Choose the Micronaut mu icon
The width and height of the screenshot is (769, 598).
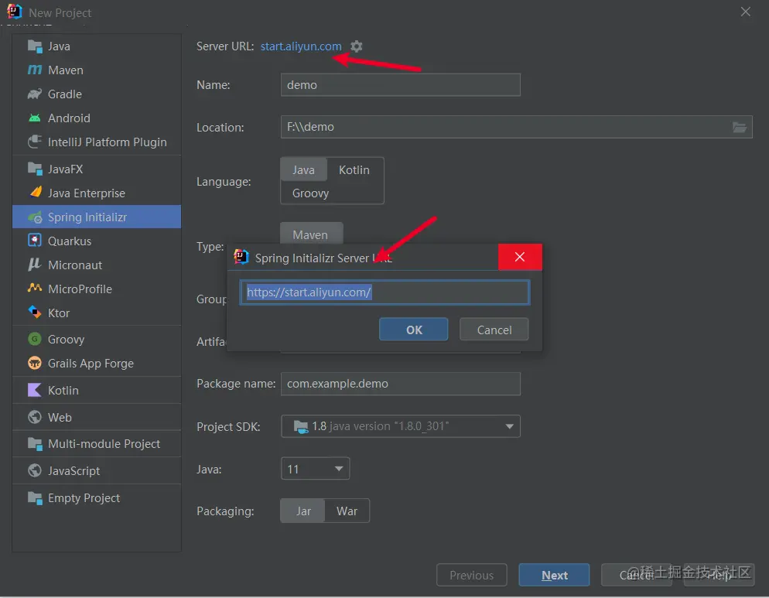click(34, 265)
